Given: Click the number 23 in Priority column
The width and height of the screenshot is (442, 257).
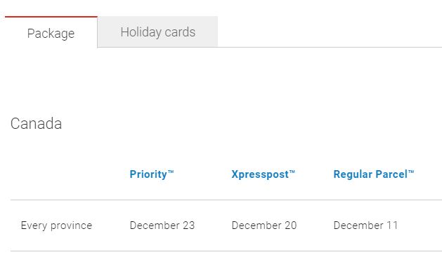Looking at the screenshot, I should pyautogui.click(x=188, y=225).
